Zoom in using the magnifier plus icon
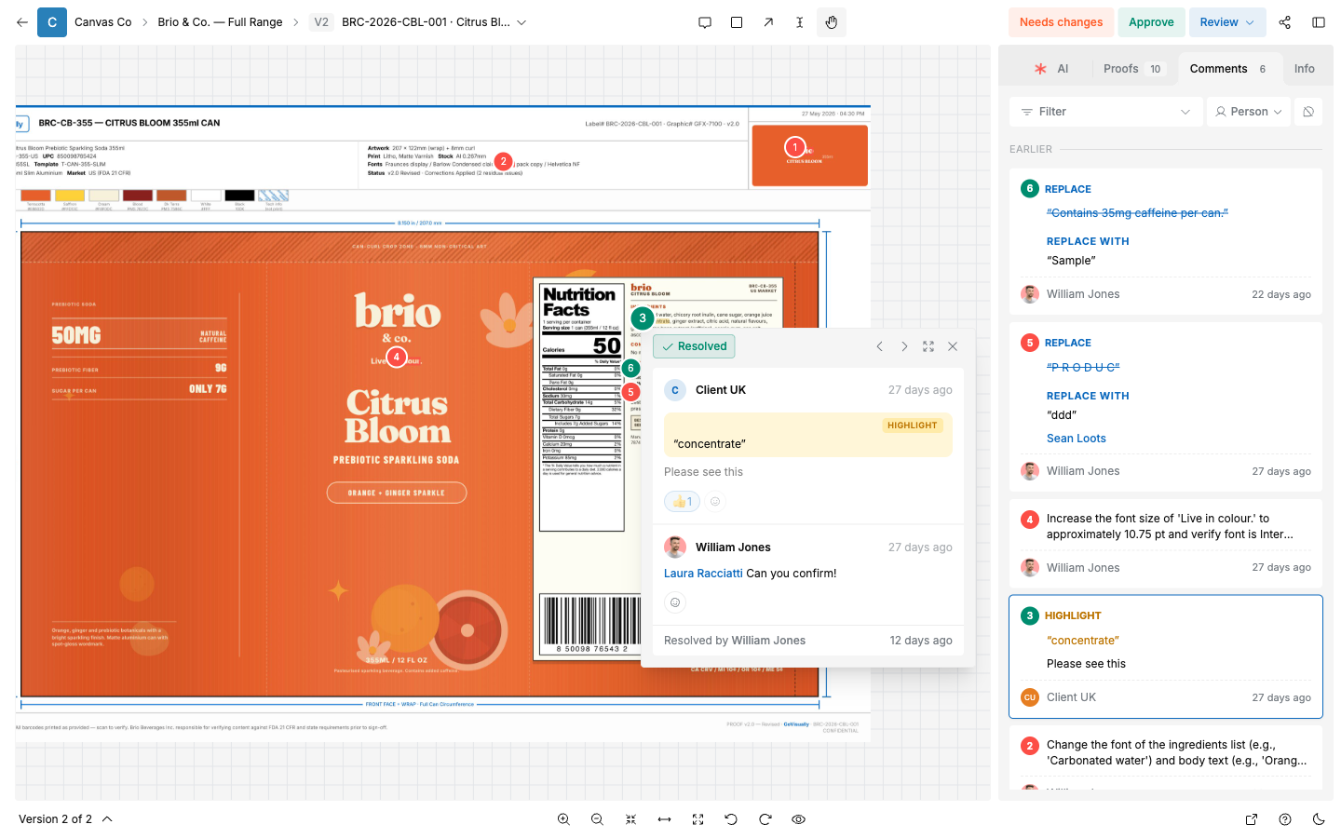 [563, 819]
